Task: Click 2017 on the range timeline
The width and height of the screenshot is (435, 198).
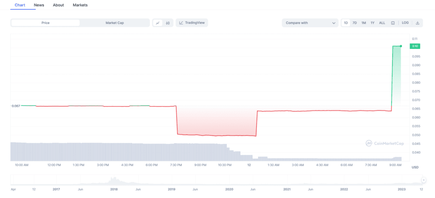Action: point(56,190)
